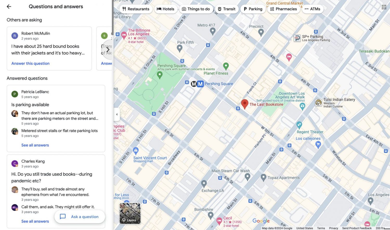Collapse the side panel with arrow tab
The height and width of the screenshot is (230, 390).
point(117,114)
